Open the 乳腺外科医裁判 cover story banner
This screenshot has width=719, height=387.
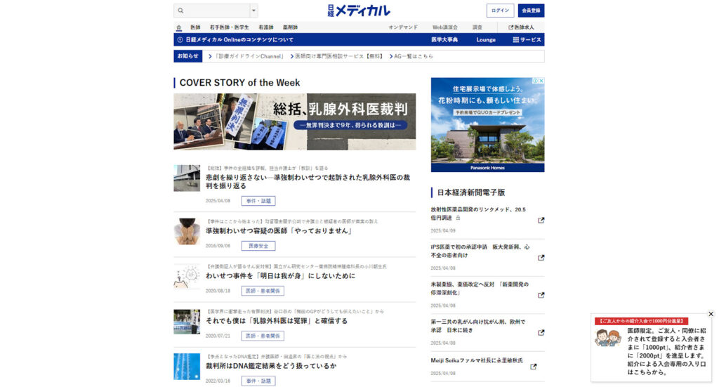pos(294,122)
